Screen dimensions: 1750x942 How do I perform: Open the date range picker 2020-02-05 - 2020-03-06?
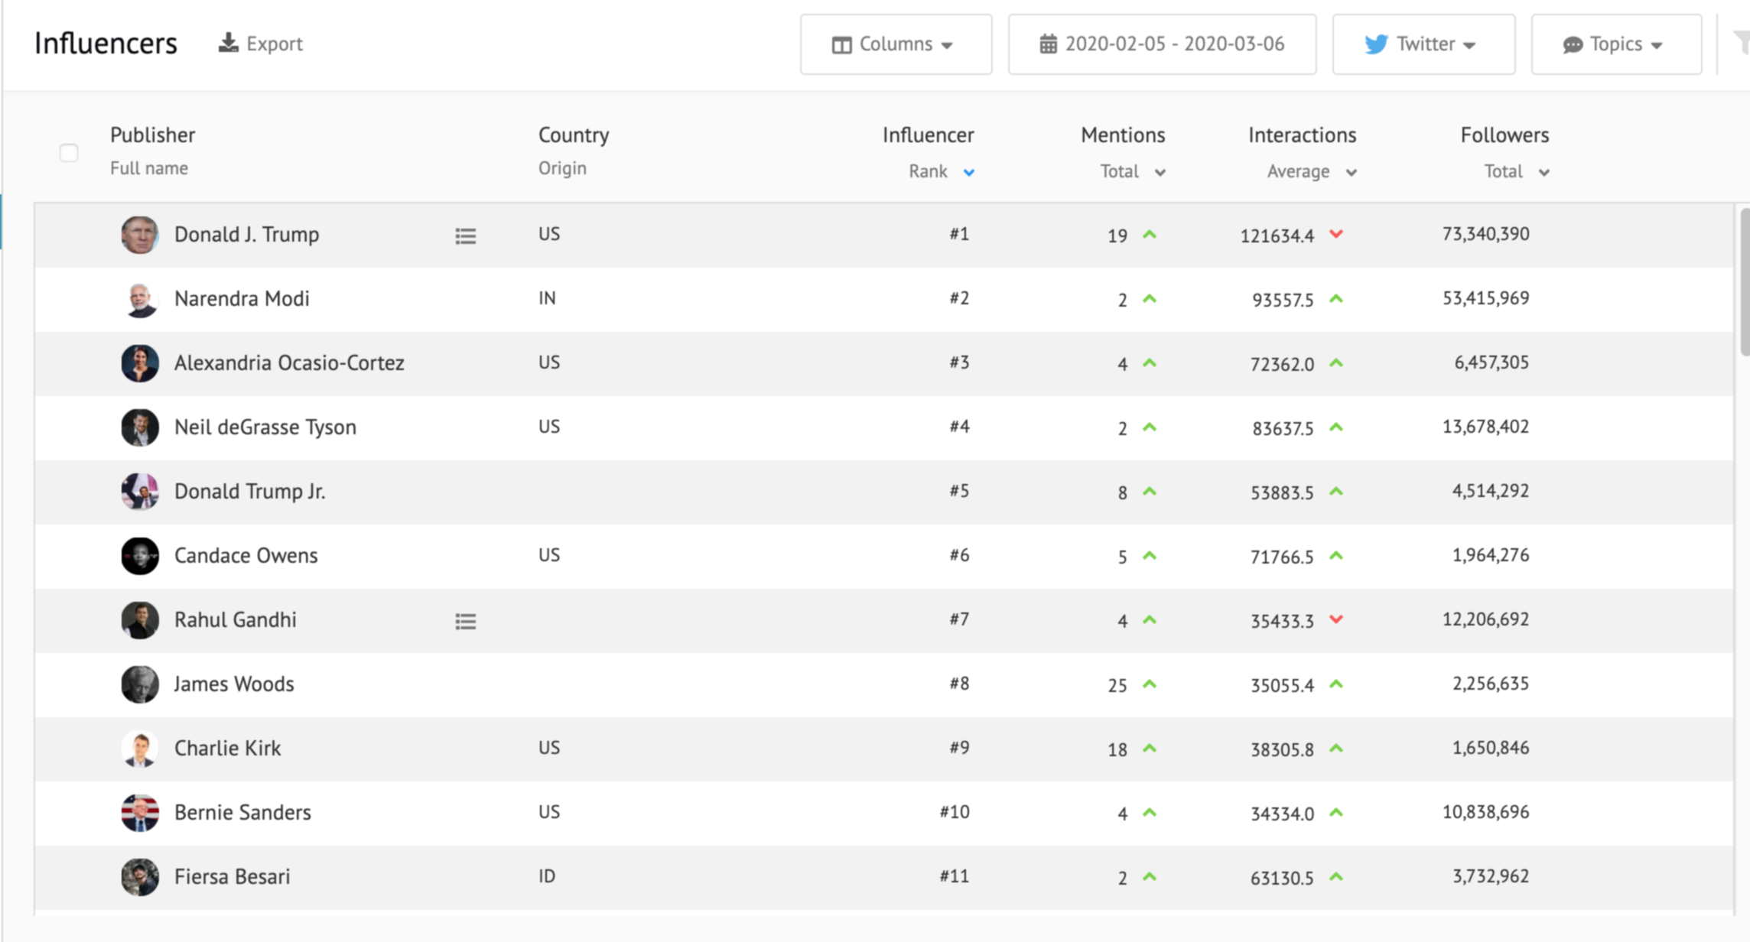click(1162, 44)
